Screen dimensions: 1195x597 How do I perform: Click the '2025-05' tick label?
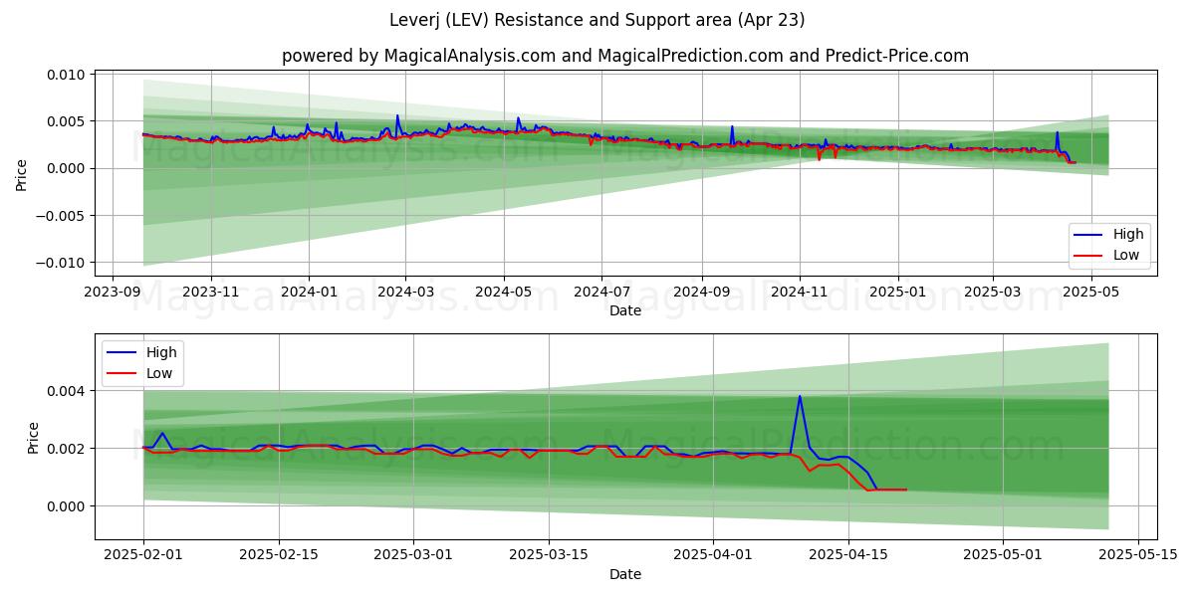click(x=1091, y=291)
